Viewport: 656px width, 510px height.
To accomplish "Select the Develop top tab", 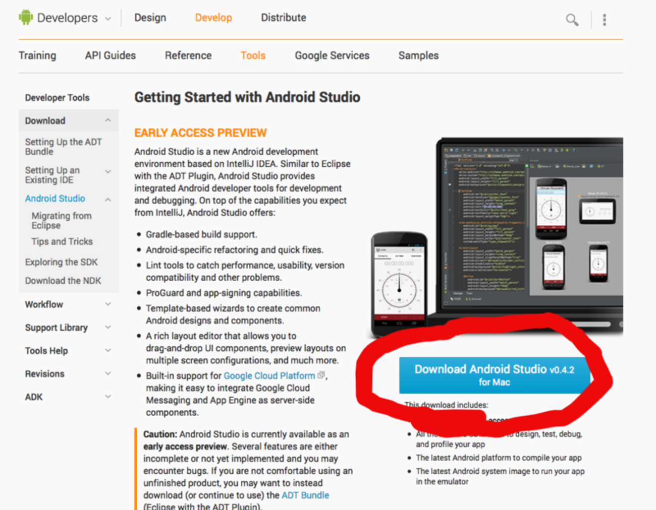I will (213, 18).
